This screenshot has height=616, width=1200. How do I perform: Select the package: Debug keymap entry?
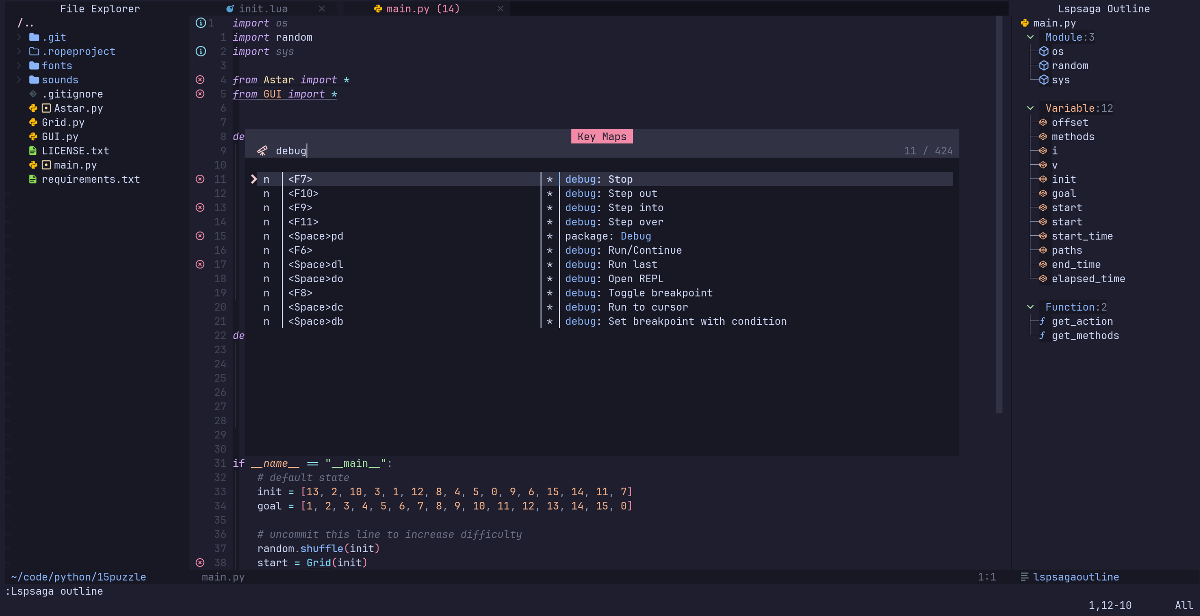608,236
